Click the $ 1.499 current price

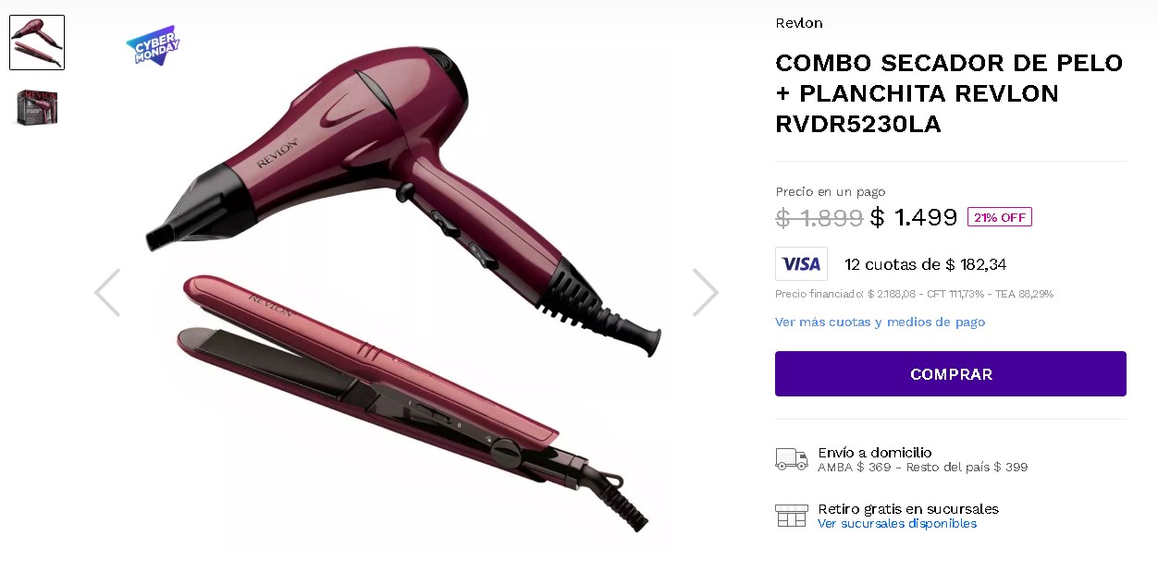click(914, 218)
